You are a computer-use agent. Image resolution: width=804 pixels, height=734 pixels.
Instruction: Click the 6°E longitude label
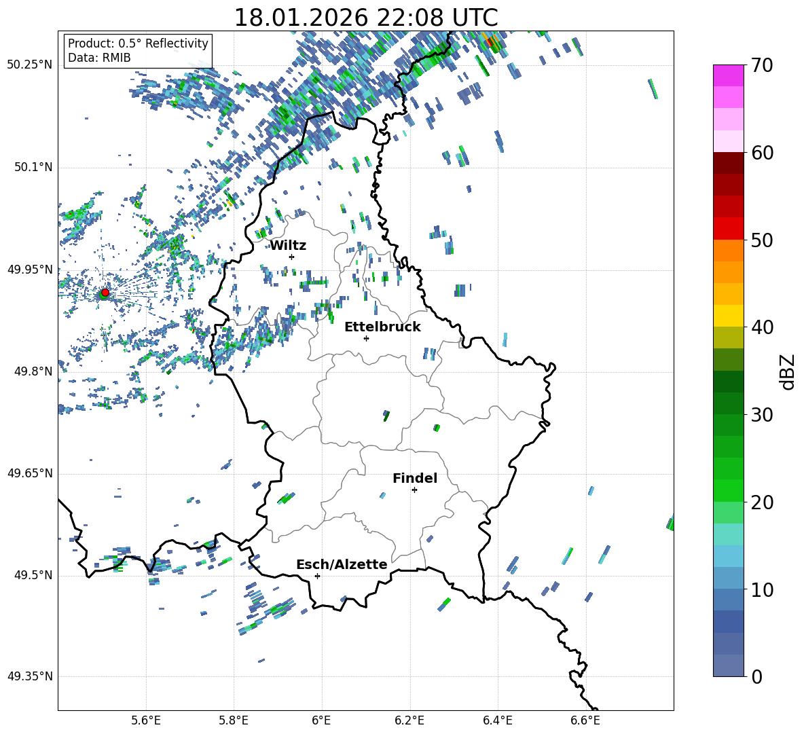point(321,720)
